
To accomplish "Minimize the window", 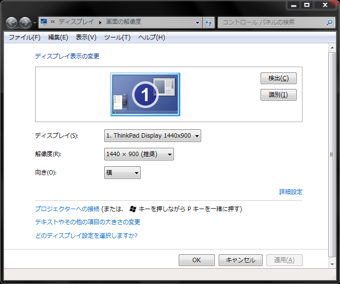I will (x=294, y=5).
